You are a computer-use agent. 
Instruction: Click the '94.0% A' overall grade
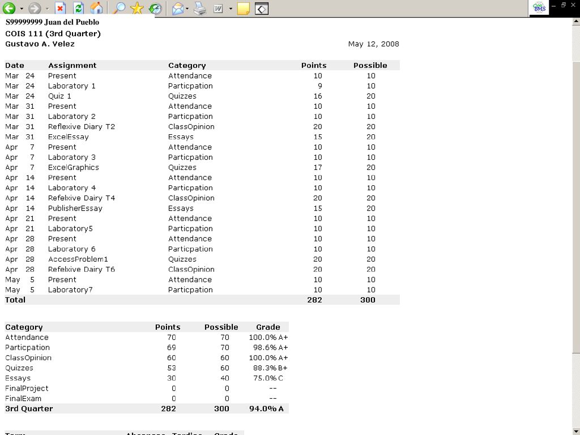click(266, 409)
